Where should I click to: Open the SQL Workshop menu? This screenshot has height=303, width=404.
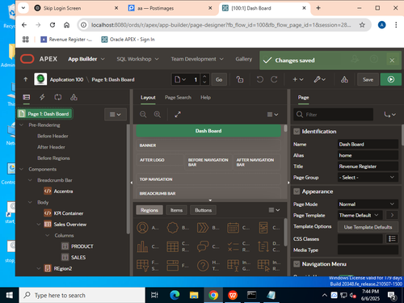[x=137, y=59]
